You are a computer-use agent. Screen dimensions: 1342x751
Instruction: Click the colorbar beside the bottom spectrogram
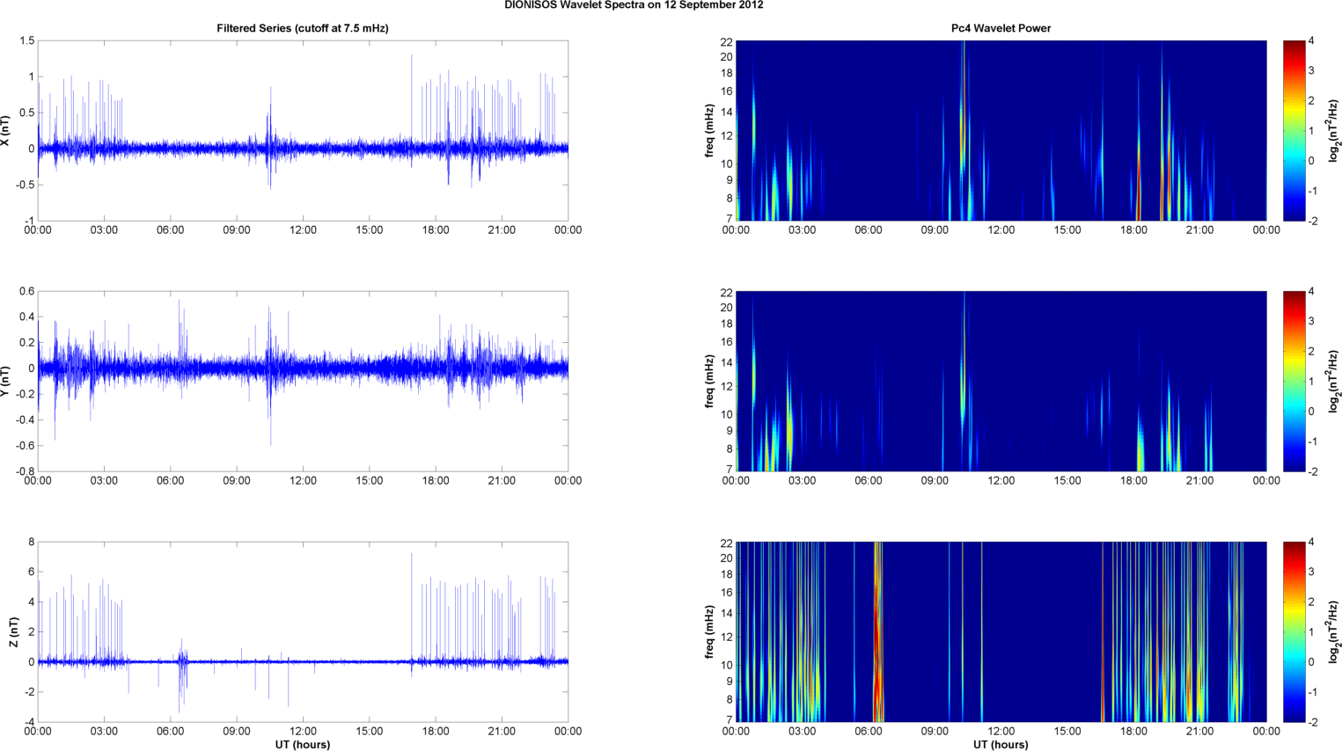(1294, 632)
